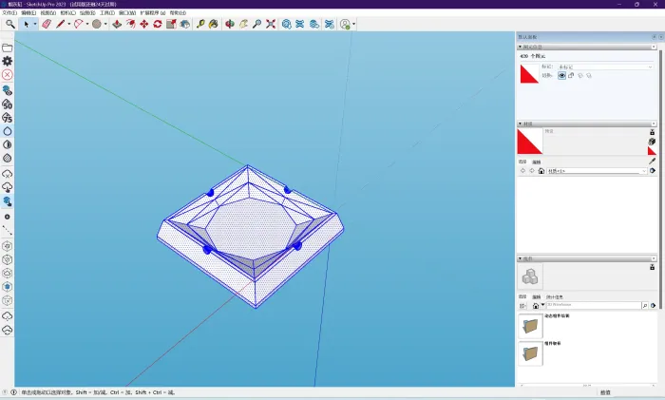Click the gear icon in left sidebar
The image size is (665, 400).
(8, 61)
